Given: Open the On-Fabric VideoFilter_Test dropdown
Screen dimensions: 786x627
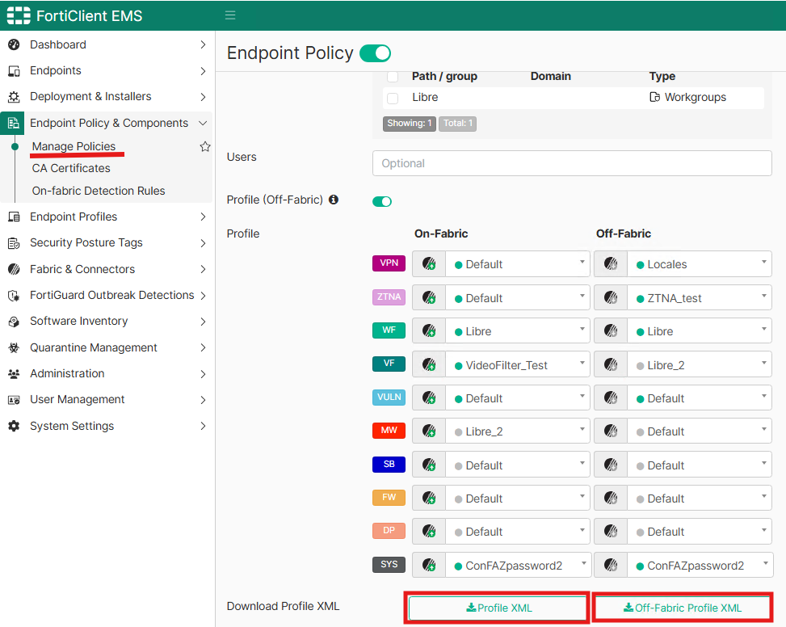Looking at the screenshot, I should [x=517, y=364].
